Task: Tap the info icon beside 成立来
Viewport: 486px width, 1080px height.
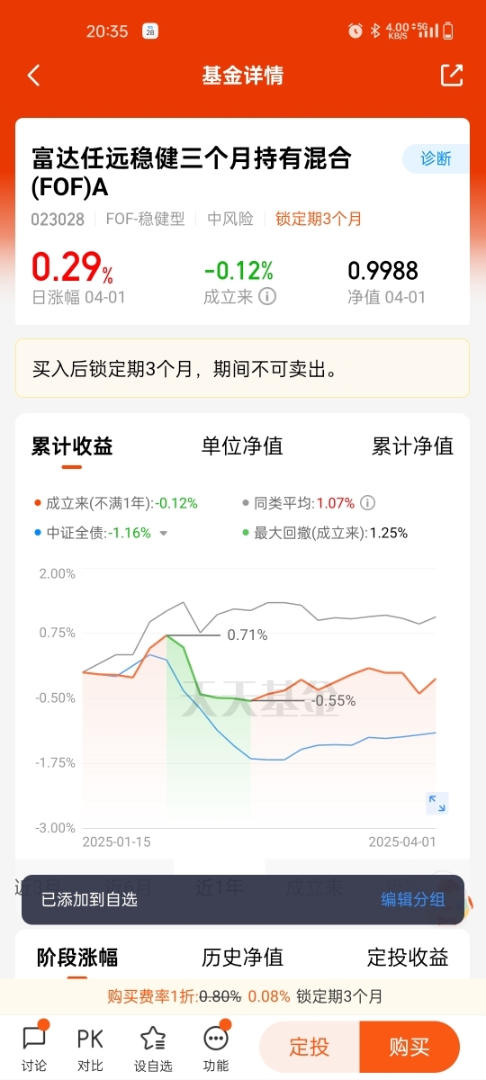Action: tap(267, 297)
